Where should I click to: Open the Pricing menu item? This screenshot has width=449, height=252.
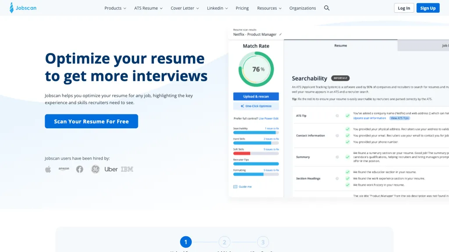[242, 8]
